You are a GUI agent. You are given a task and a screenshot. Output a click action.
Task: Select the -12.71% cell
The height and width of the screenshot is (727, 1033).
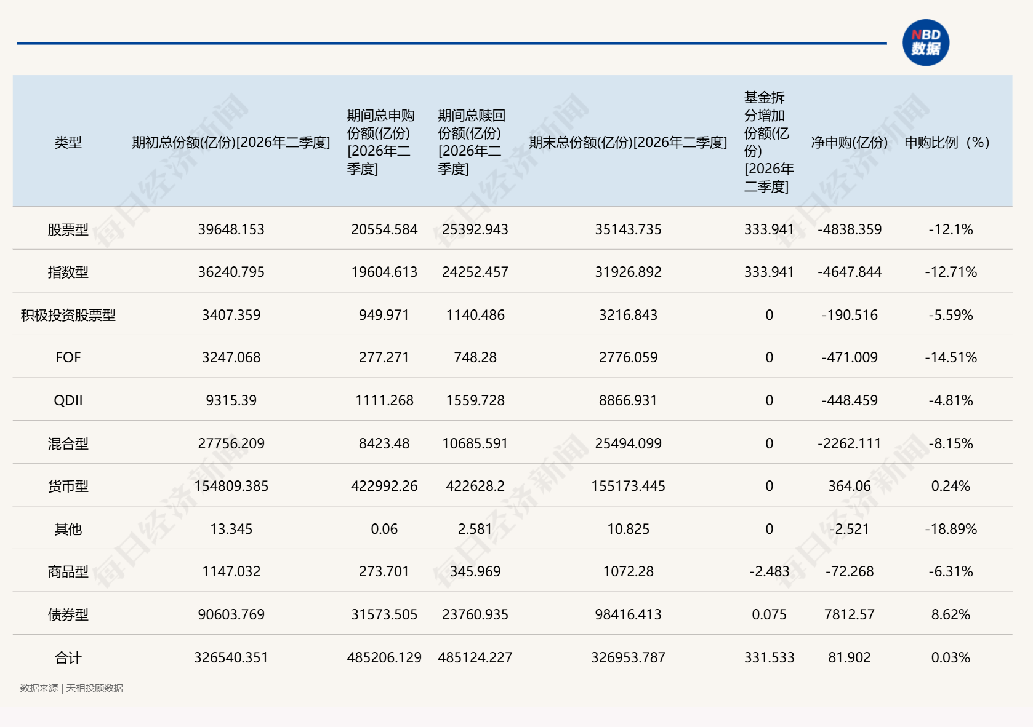click(951, 272)
